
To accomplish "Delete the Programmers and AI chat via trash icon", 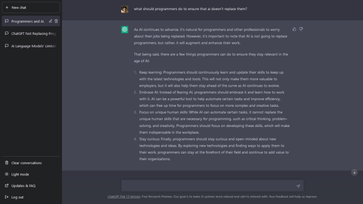I will click(56, 21).
